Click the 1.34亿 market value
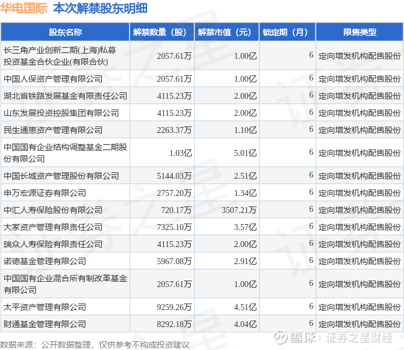The width and height of the screenshot is (404, 350). 245,193
